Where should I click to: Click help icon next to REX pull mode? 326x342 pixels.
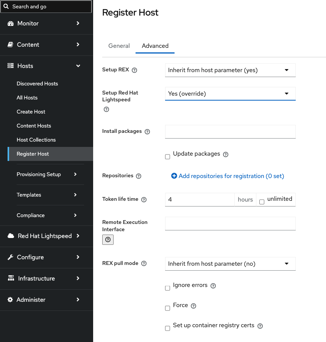144,263
